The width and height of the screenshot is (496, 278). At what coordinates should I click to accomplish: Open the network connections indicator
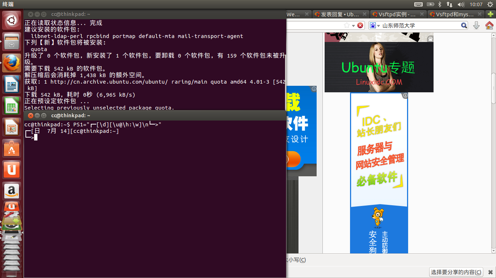(450, 4)
